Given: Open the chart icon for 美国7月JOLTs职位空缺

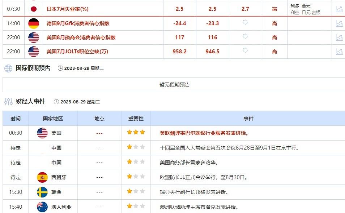Looking at the screenshot, I should pyautogui.click(x=339, y=51).
